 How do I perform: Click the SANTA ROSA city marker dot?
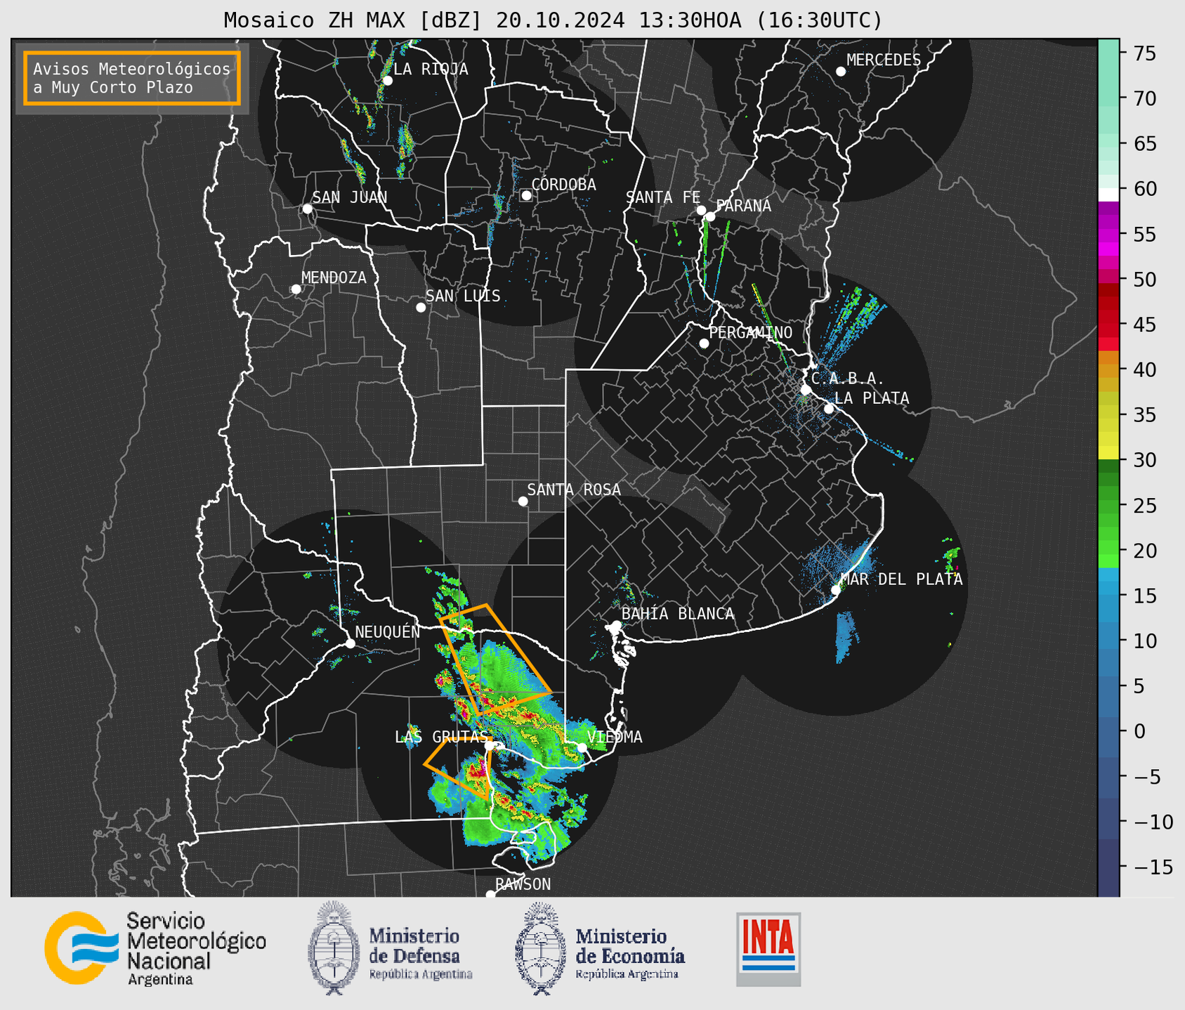523,501
